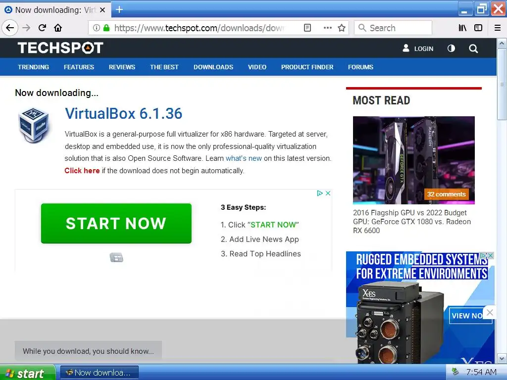This screenshot has height=380, width=507.
Task: Click the user profile icon beside LOGIN
Action: tap(406, 48)
